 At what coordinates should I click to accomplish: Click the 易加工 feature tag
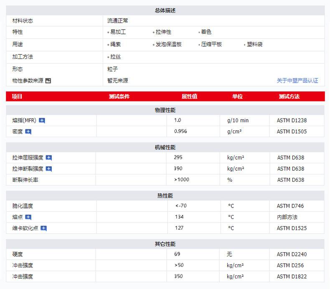(118, 32)
